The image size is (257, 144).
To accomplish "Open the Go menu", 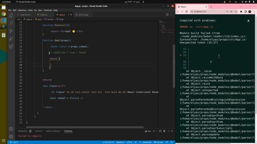I will pyautogui.click(x=35, y=10).
